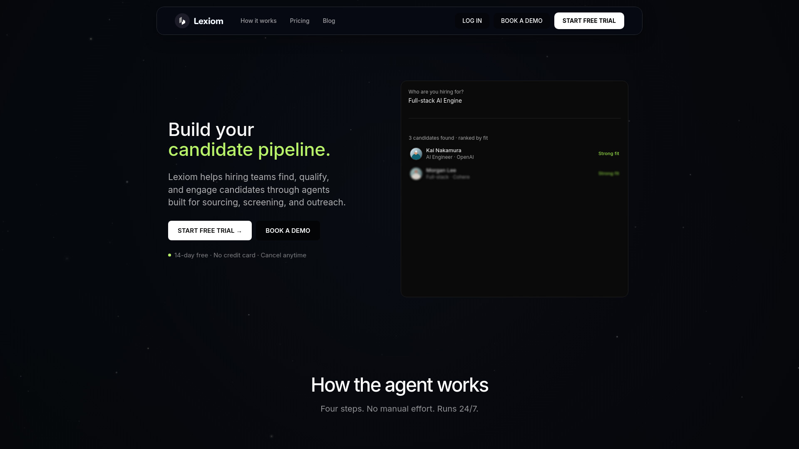The image size is (799, 449).
Task: Click BOOK A DEMO in the navbar
Action: [x=521, y=21]
